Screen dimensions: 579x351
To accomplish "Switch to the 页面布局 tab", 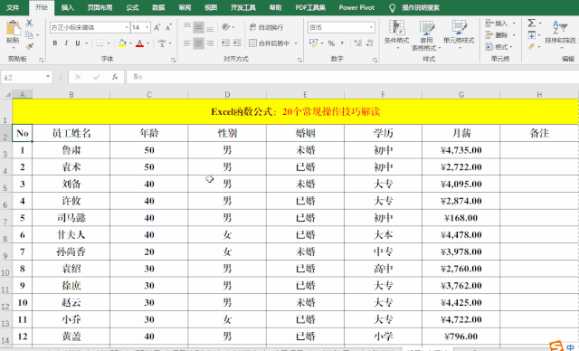I will pyautogui.click(x=100, y=7).
